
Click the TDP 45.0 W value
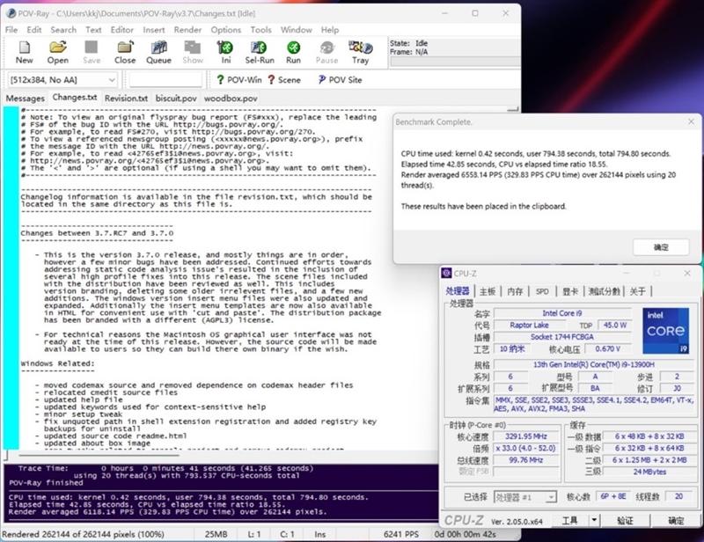614,325
